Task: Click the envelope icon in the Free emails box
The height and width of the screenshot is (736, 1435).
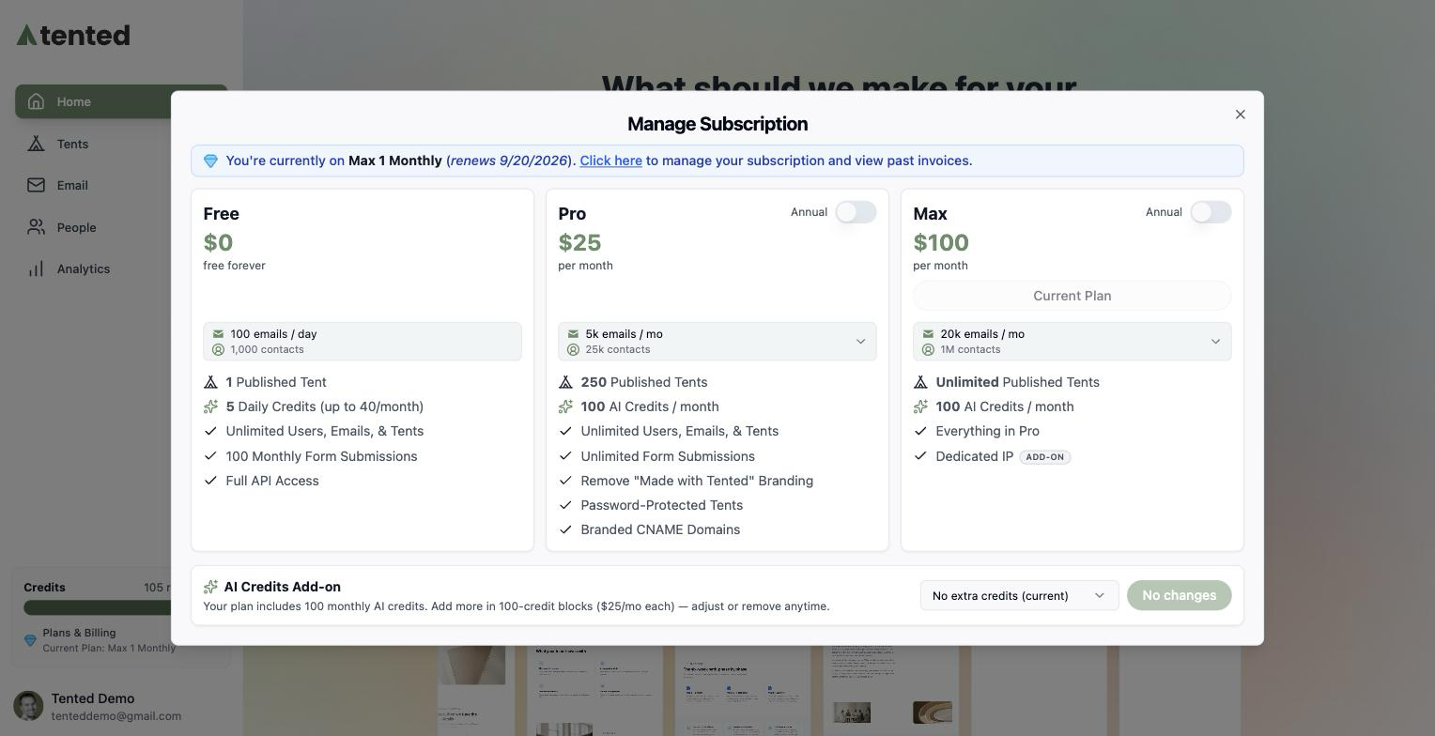Action: (218, 334)
